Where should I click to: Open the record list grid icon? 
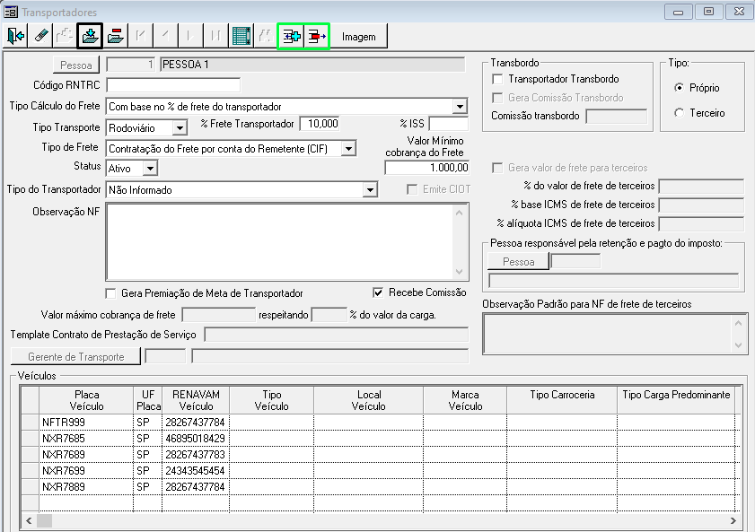coord(241,36)
